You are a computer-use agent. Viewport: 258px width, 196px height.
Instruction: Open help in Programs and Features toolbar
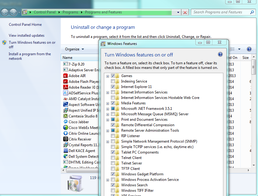249,49
